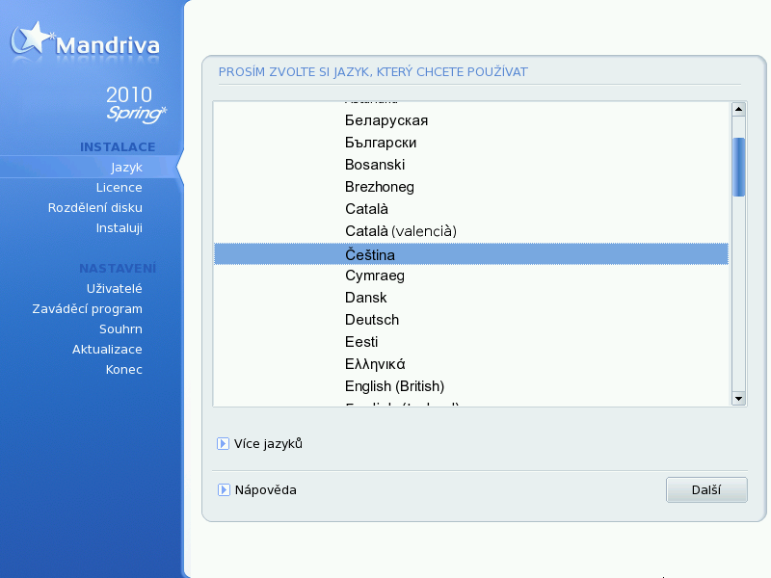Select Eesti language

(361, 342)
